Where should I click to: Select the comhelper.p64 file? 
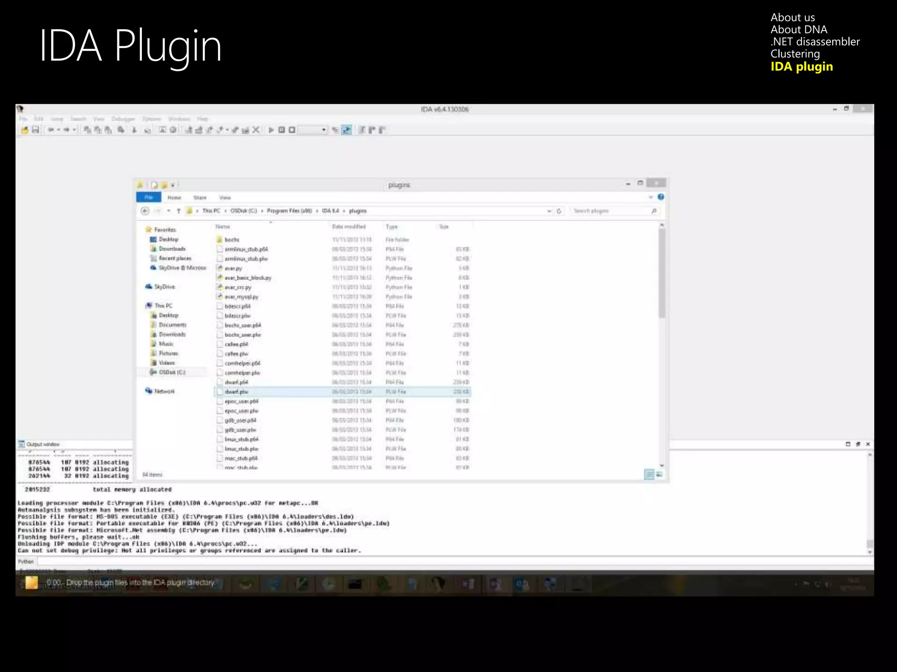(x=239, y=363)
